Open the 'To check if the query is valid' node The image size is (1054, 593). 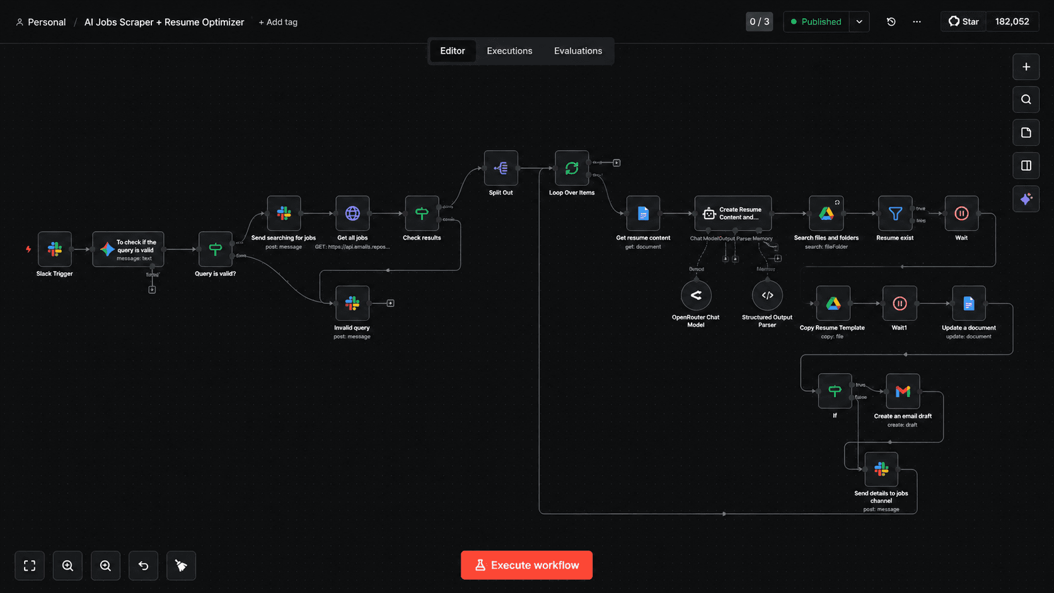click(129, 249)
